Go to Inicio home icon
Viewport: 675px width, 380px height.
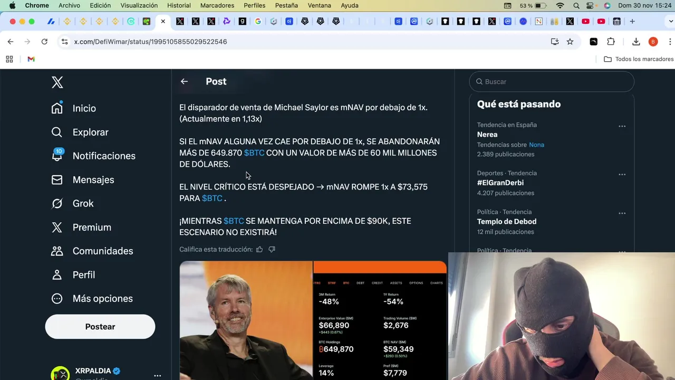point(57,108)
